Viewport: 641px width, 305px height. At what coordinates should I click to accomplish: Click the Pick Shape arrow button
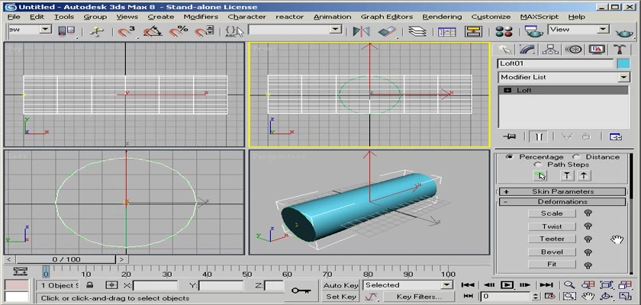tap(540, 175)
